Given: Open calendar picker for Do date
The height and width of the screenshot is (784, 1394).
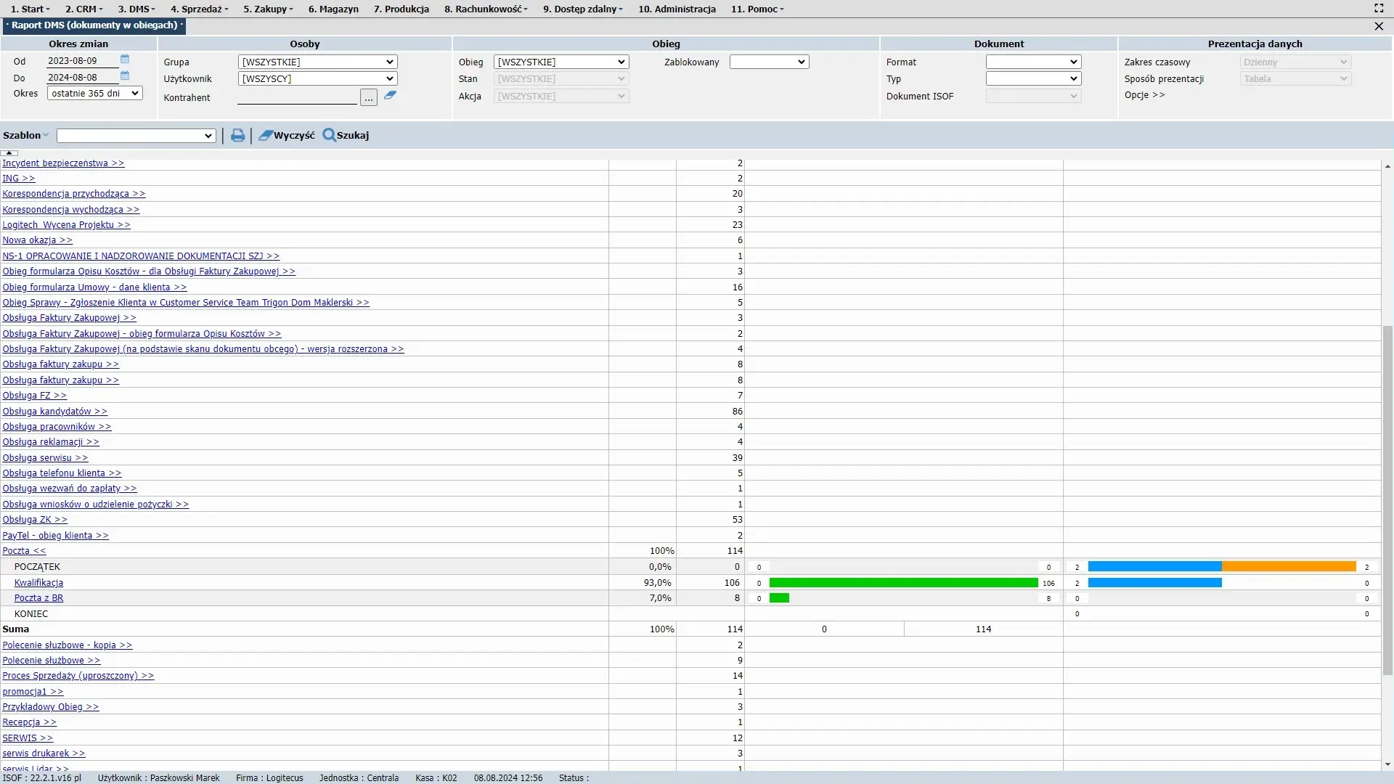Looking at the screenshot, I should pos(125,75).
